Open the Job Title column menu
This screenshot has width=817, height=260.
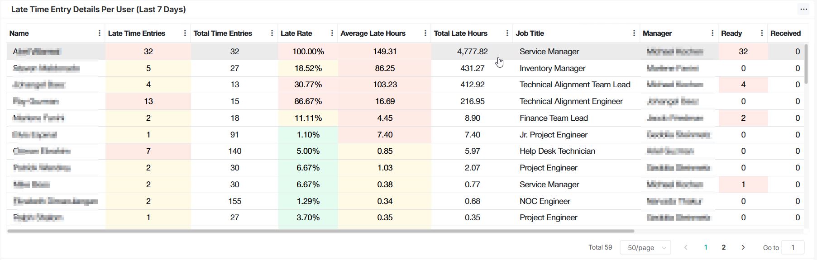[634, 33]
